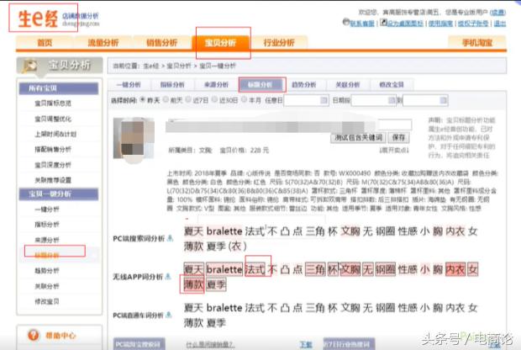Switch to 销售分析 tab

tap(161, 43)
